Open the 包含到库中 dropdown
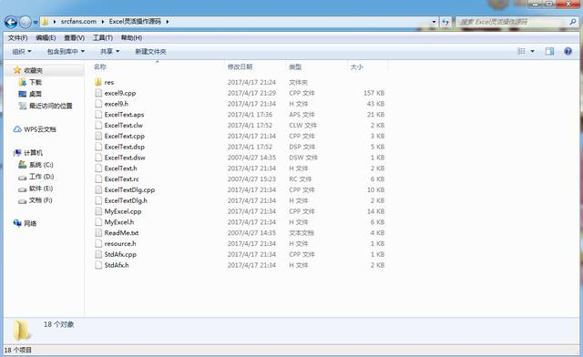This screenshot has width=583, height=357. coord(66,51)
